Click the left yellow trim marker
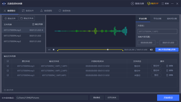Viewport: 181px width, 102px height. pos(58,50)
